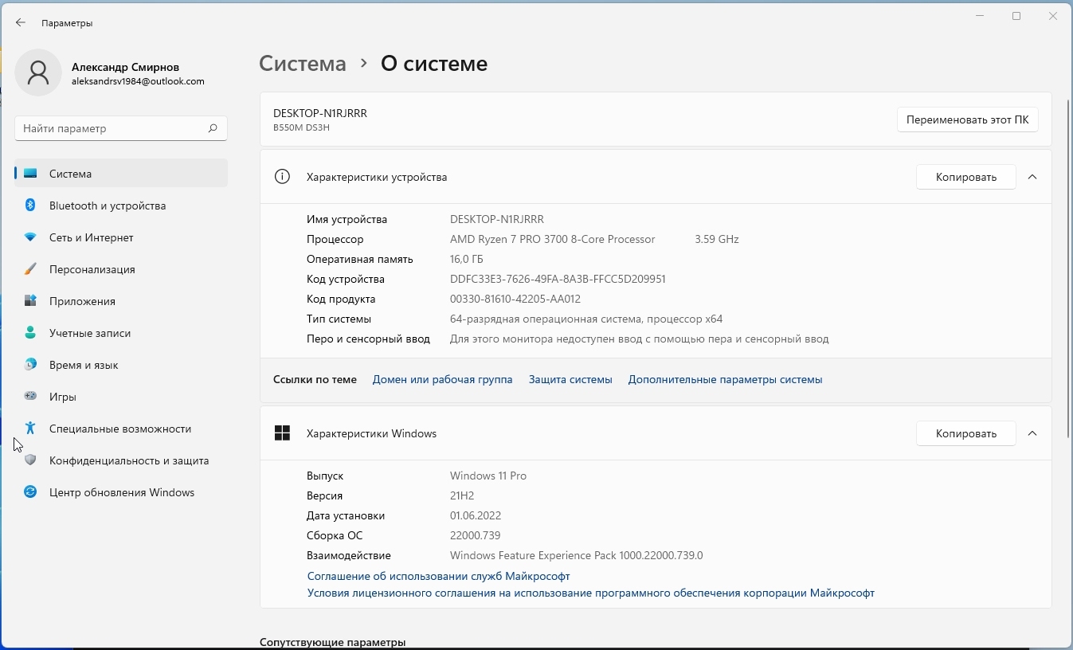The width and height of the screenshot is (1073, 650).
Task: Click the search magnifier icon
Action: [x=213, y=128]
